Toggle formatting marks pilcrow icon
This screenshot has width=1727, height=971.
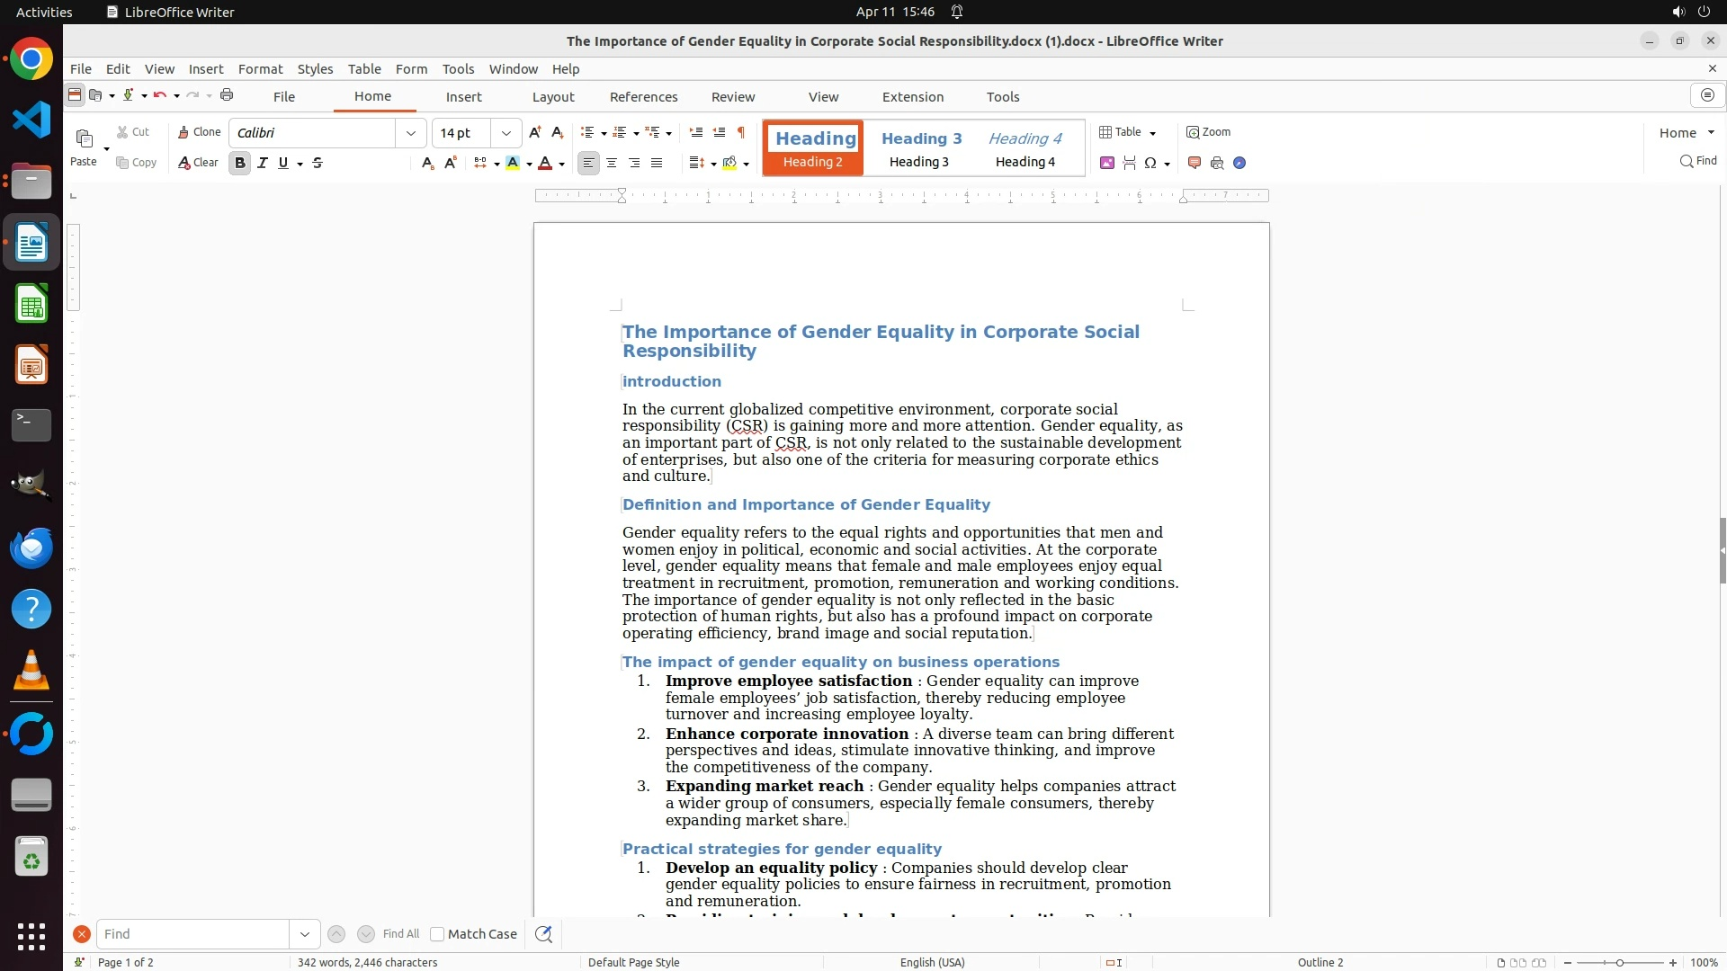(x=741, y=132)
